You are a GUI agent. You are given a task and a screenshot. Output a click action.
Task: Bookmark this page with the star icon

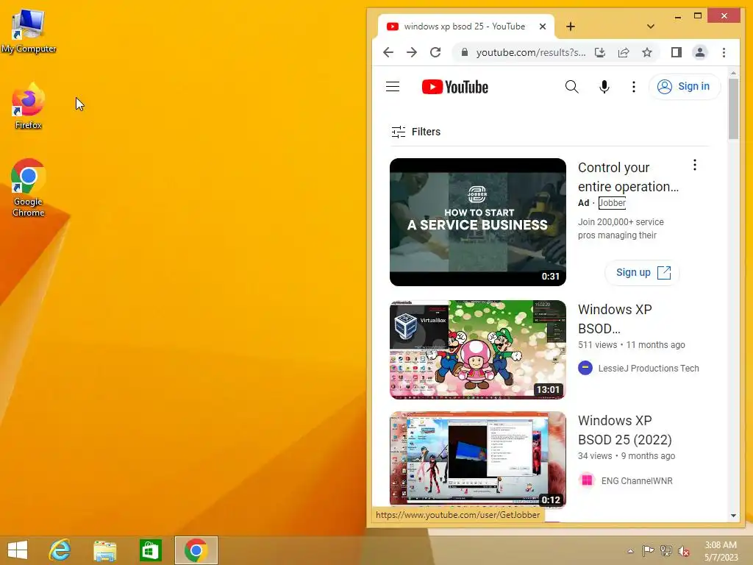tap(647, 52)
